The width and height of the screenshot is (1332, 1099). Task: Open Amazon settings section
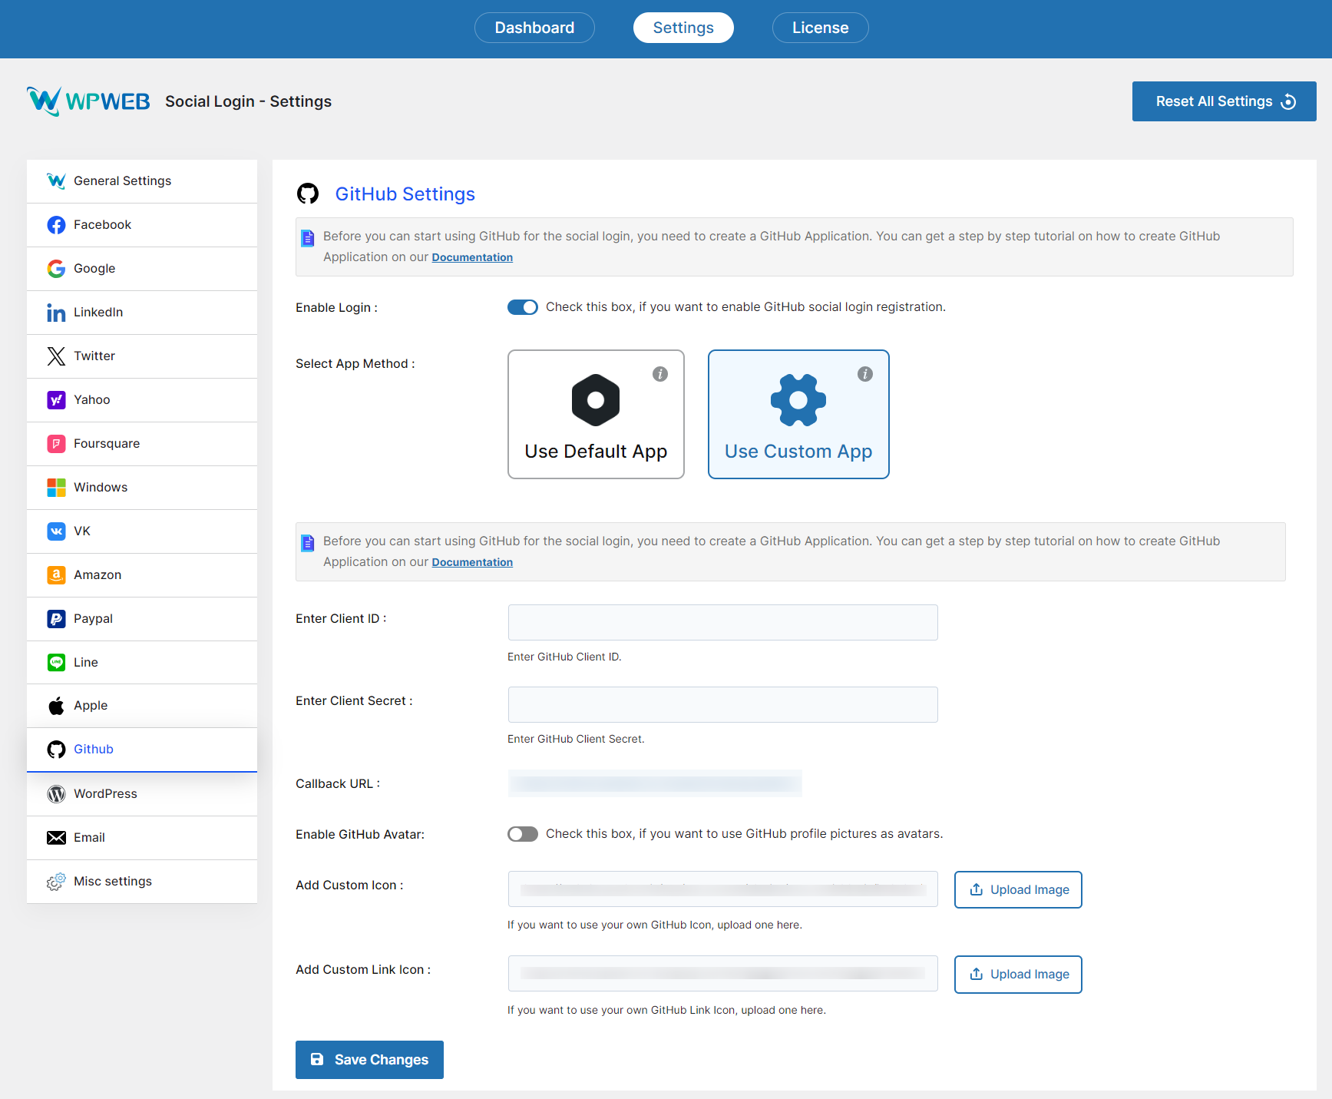[142, 575]
